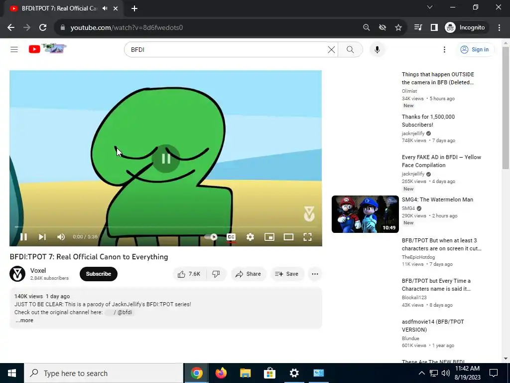Open the player settings gear
The width and height of the screenshot is (510, 383).
pyautogui.click(x=250, y=237)
